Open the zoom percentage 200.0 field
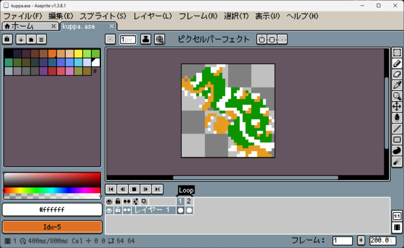Image resolution: width=404 pixels, height=248 pixels. coord(380,240)
